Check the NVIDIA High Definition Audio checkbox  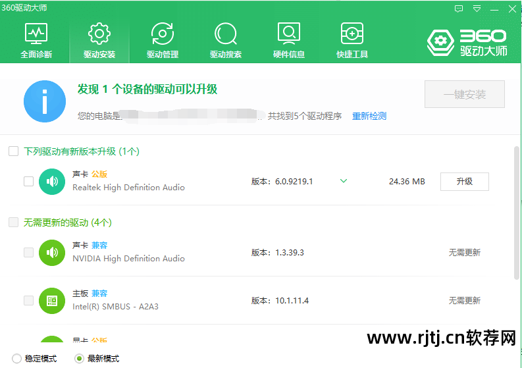pos(28,252)
